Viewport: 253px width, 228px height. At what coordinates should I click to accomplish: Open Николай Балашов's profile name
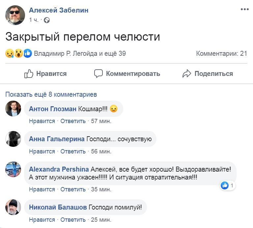58,207
